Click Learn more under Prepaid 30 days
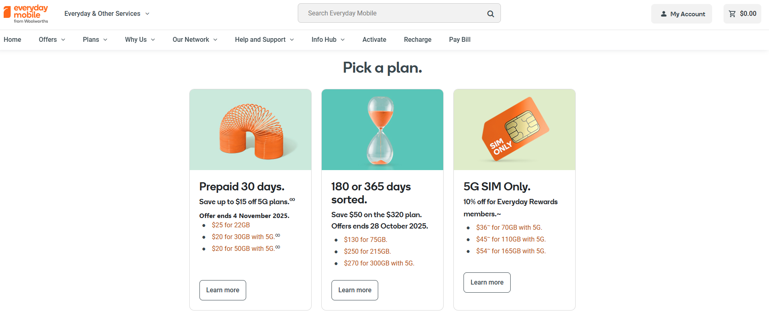Image resolution: width=769 pixels, height=315 pixels. click(x=222, y=290)
